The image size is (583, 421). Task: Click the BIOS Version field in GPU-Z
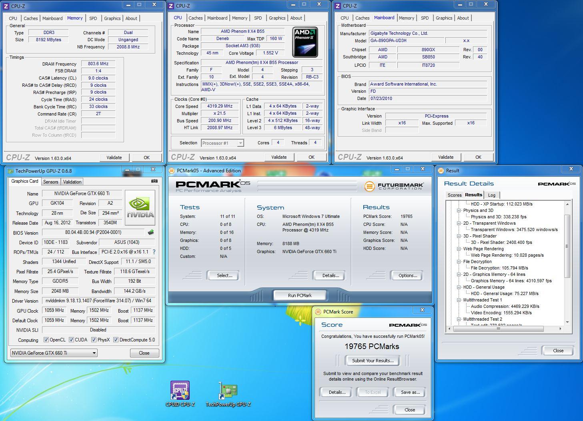(93, 232)
